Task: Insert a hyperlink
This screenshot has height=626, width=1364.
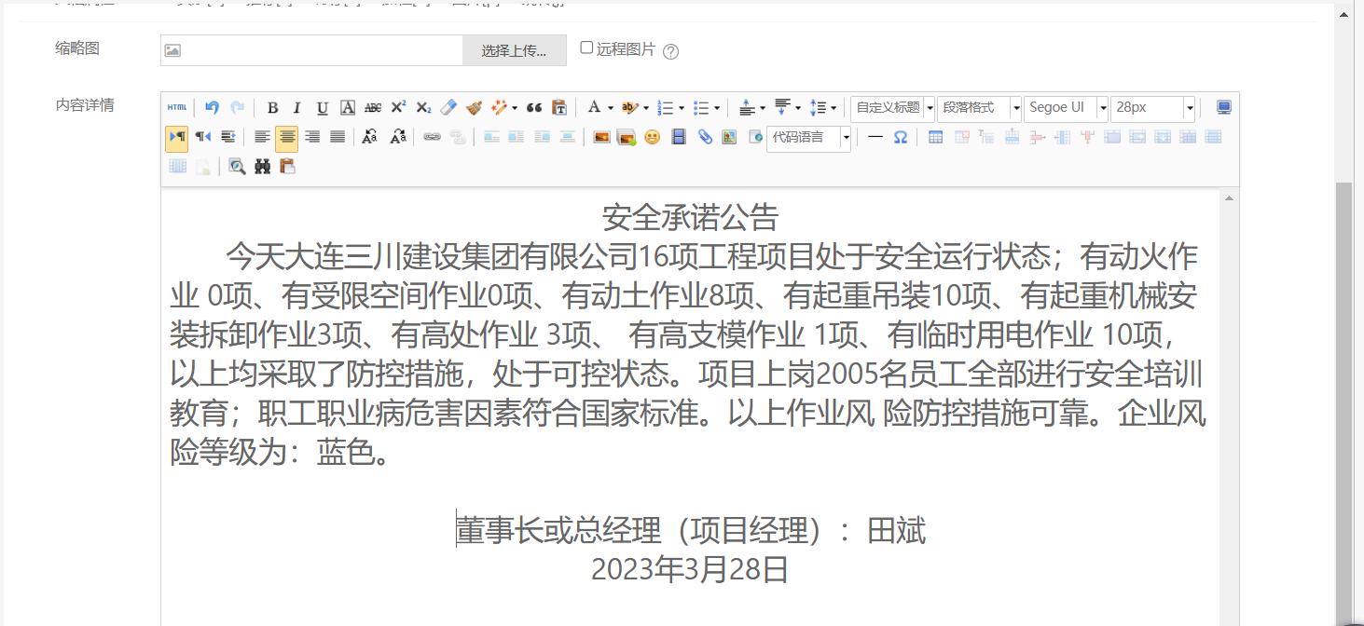Action: (432, 138)
